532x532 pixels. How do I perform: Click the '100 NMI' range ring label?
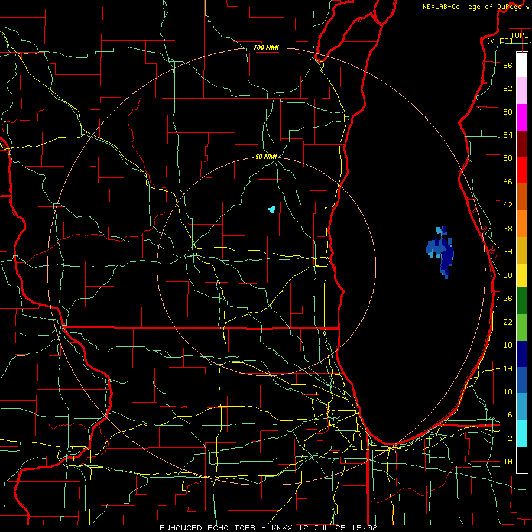coord(266,47)
